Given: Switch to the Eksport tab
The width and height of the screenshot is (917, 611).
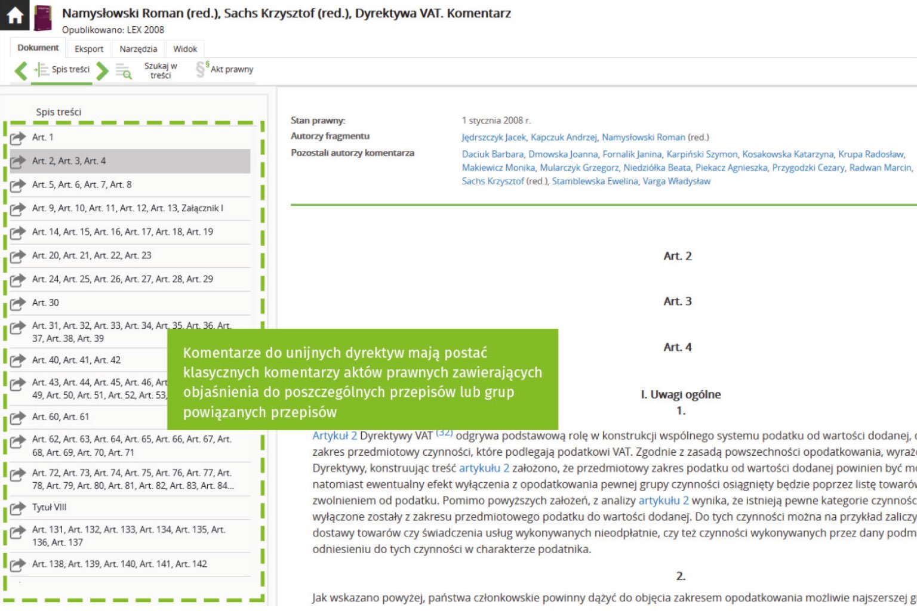Looking at the screenshot, I should point(89,49).
